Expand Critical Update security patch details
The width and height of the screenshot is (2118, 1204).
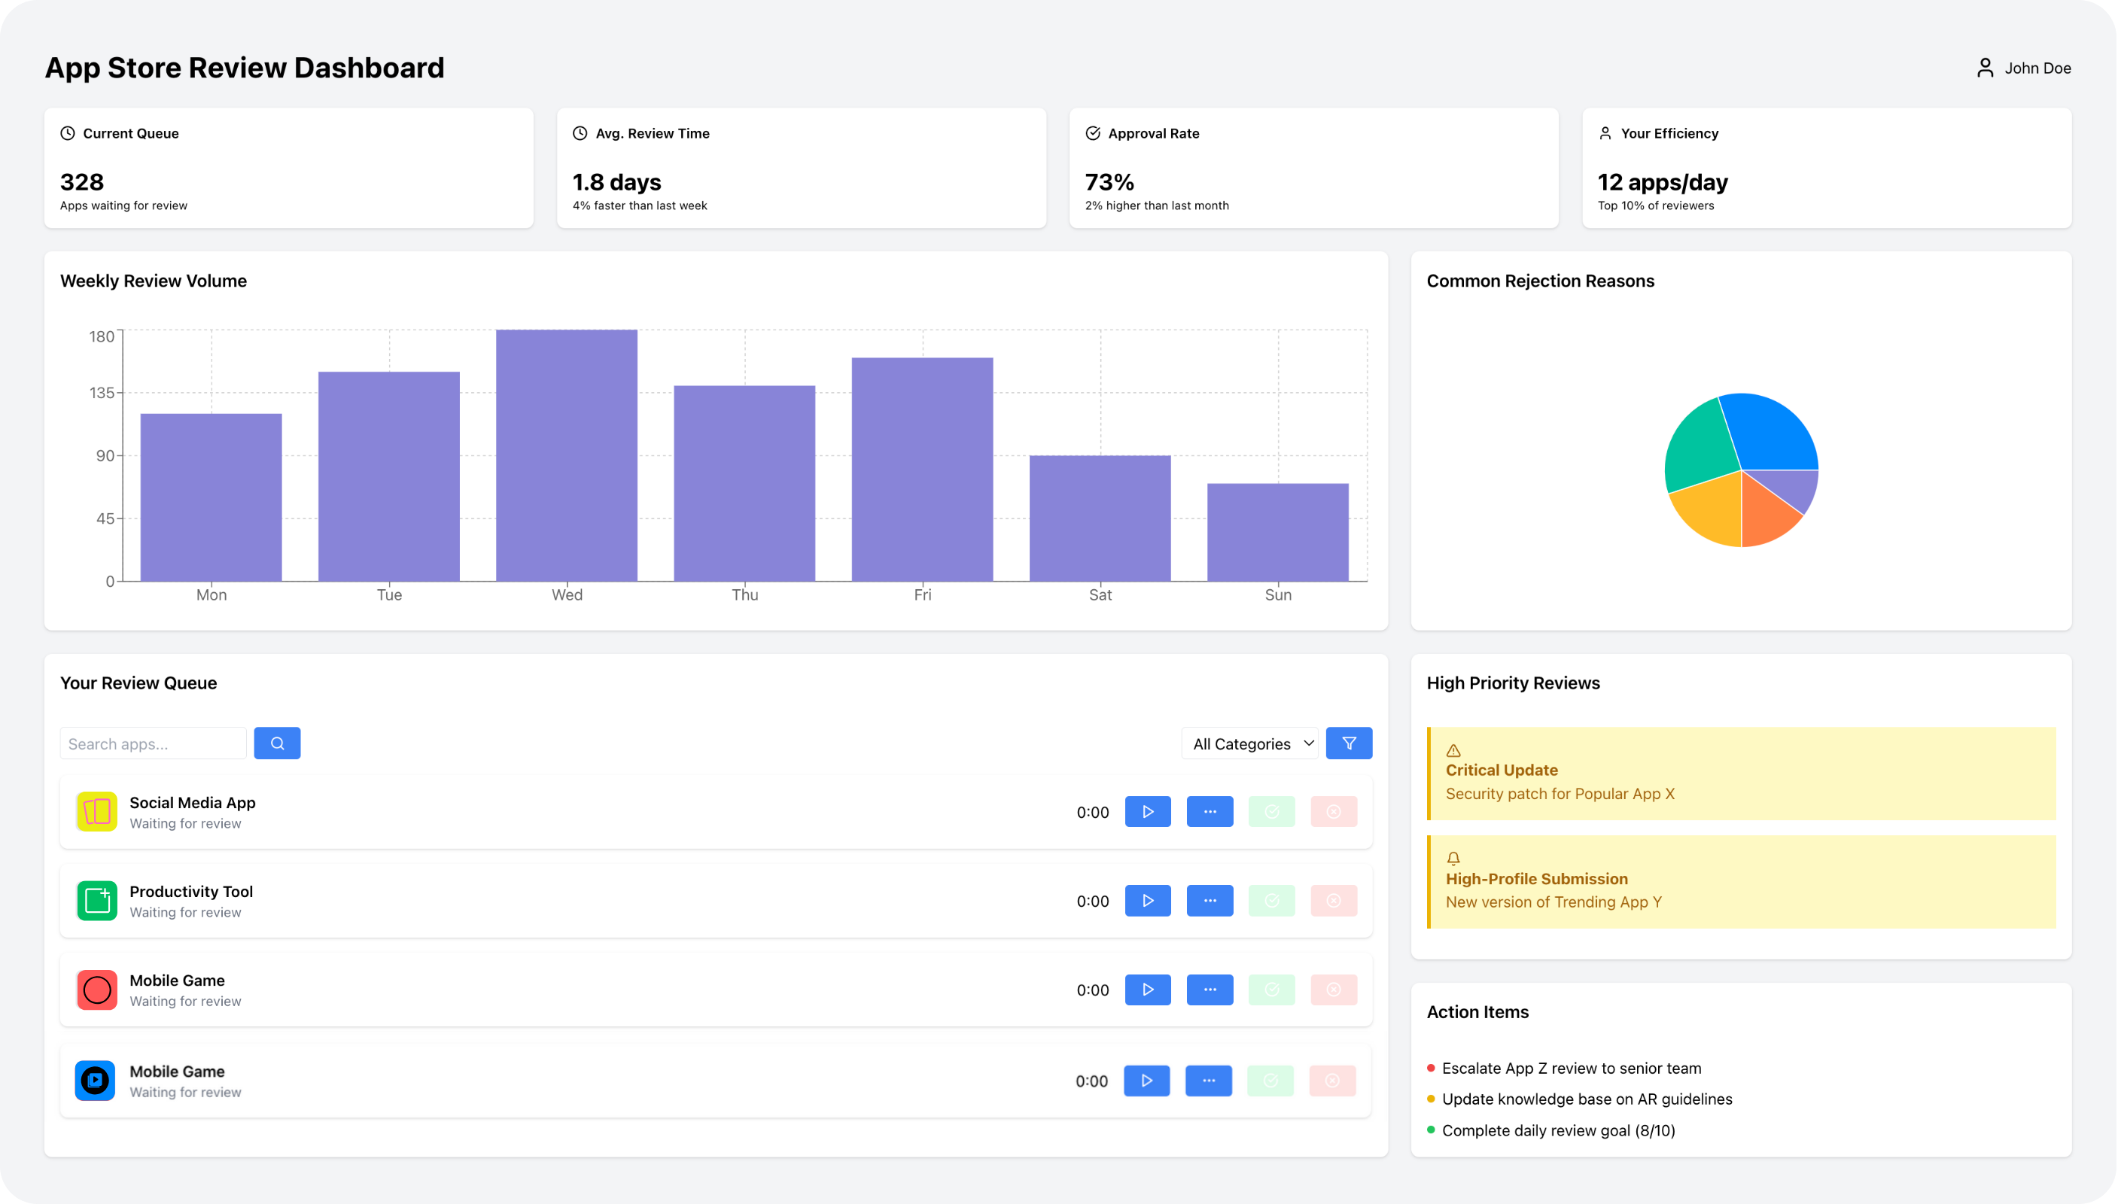coord(1741,772)
